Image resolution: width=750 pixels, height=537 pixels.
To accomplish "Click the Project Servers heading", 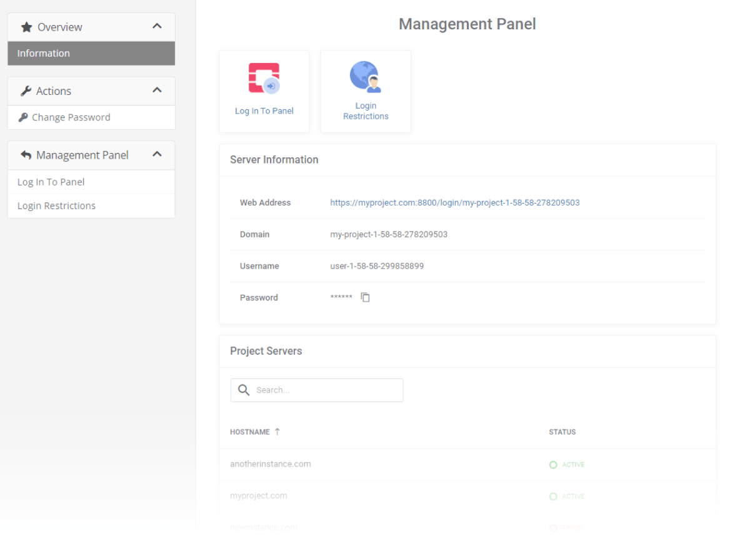I will tap(266, 351).
